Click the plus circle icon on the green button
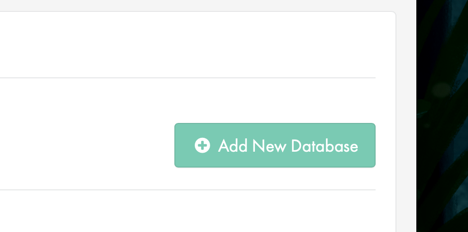The image size is (468, 232). pyautogui.click(x=202, y=145)
